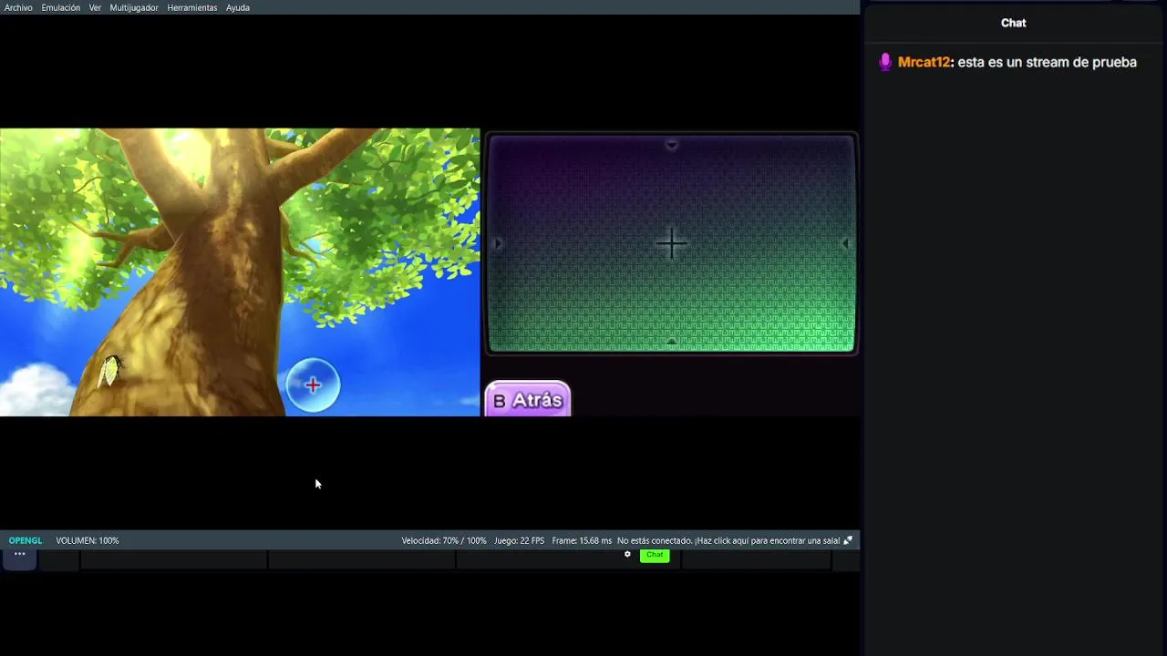Open the Multijugador menu
This screenshot has height=656, width=1167.
[134, 7]
